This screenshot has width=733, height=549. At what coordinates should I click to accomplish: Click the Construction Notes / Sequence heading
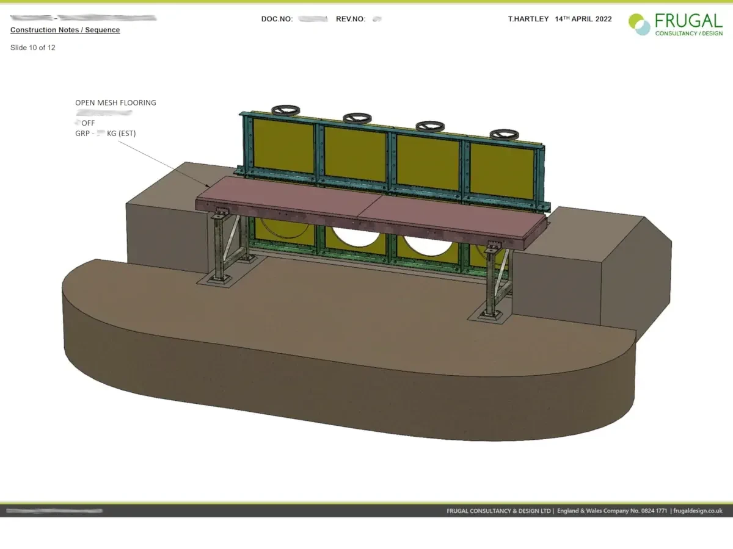coord(65,30)
